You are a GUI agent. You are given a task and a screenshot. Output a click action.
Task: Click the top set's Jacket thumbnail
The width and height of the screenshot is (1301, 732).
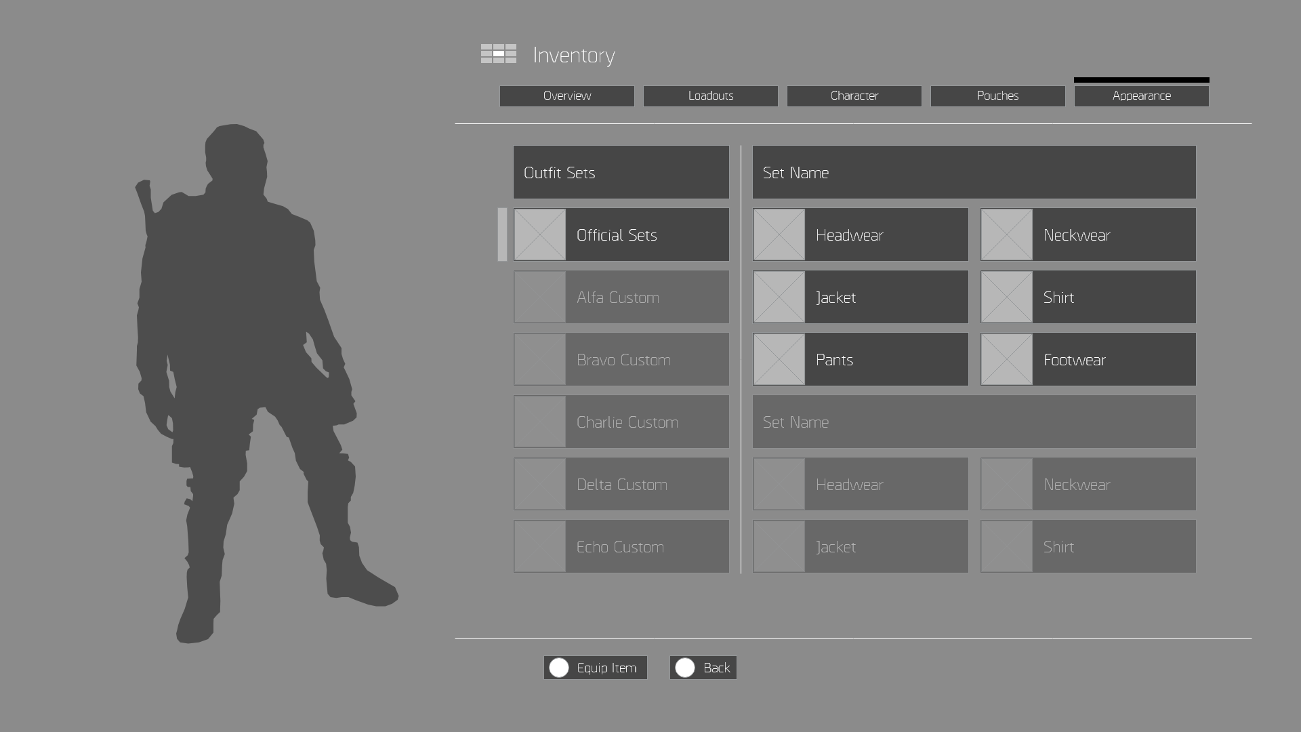coord(779,297)
